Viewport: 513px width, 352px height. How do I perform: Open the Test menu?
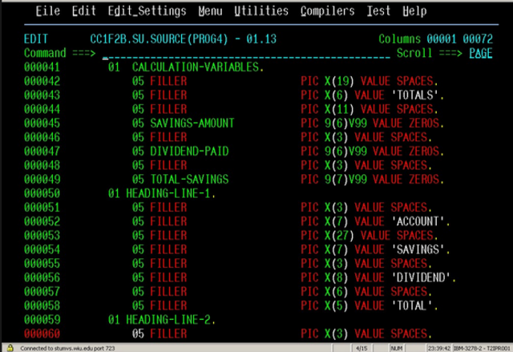point(378,11)
